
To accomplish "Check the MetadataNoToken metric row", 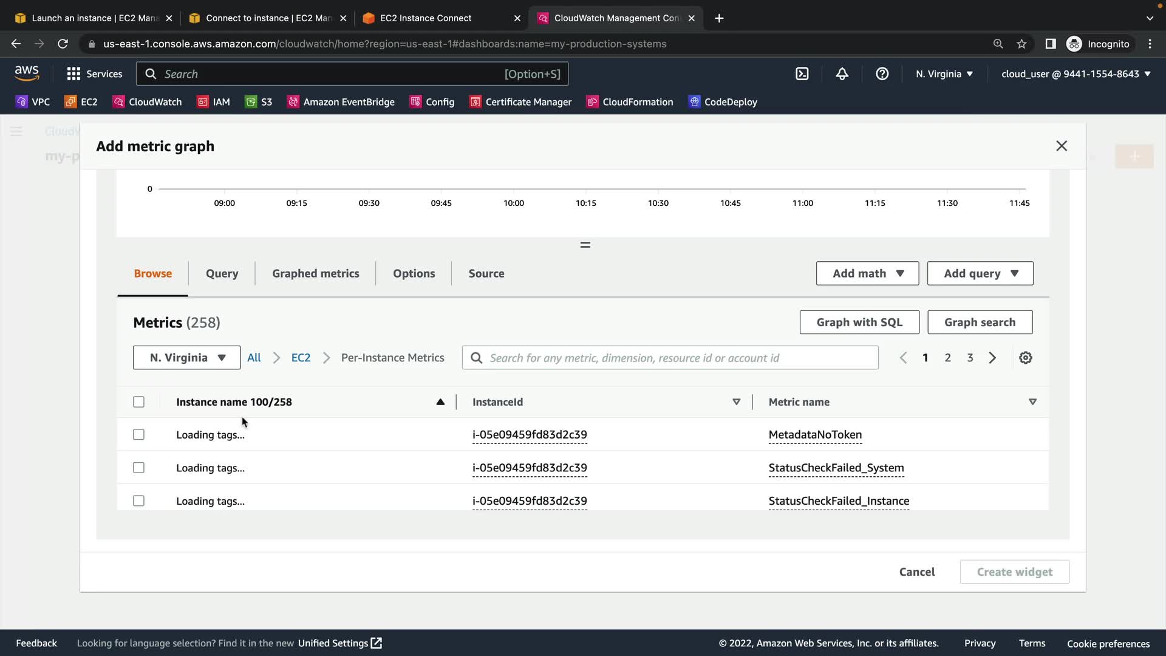I will (138, 435).
